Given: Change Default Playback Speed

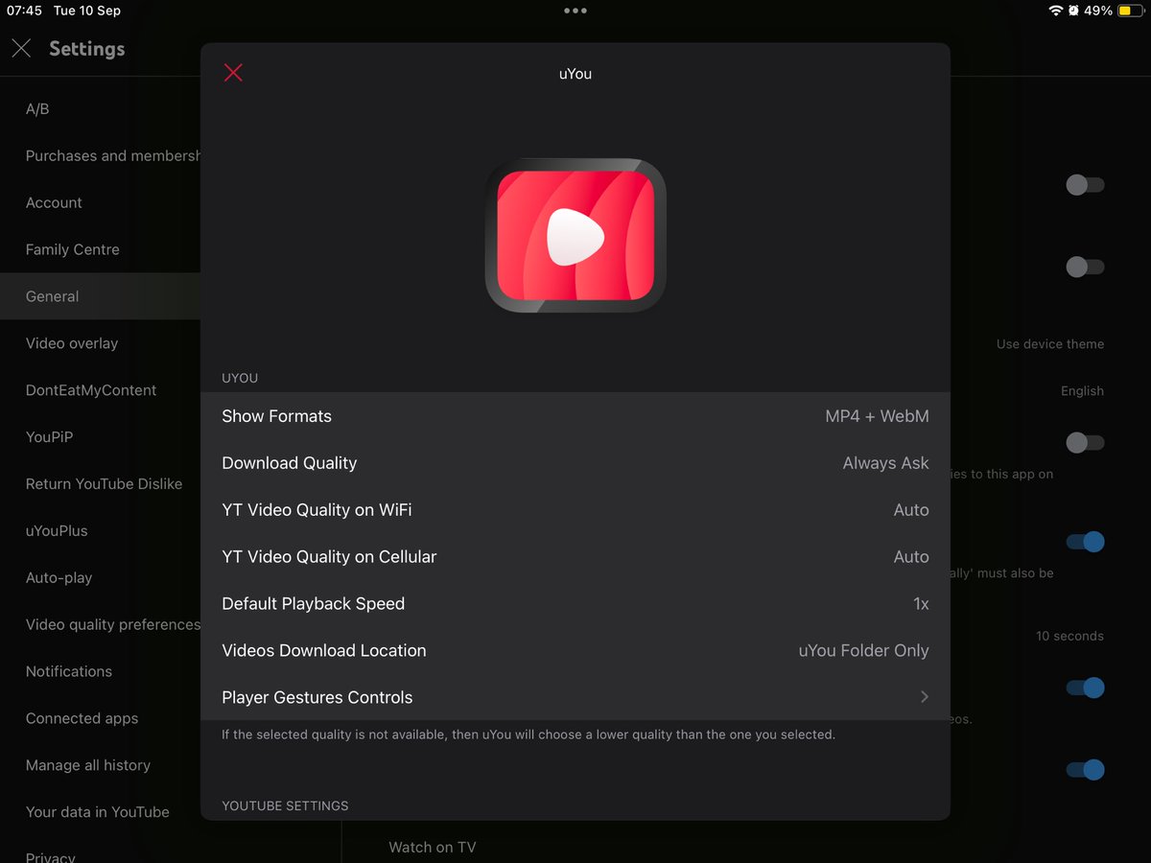Looking at the screenshot, I should tap(575, 604).
